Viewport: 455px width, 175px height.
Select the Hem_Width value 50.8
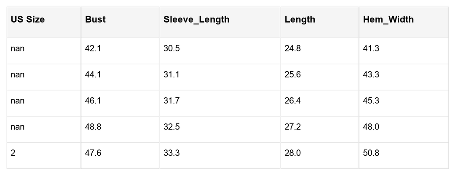pos(371,153)
